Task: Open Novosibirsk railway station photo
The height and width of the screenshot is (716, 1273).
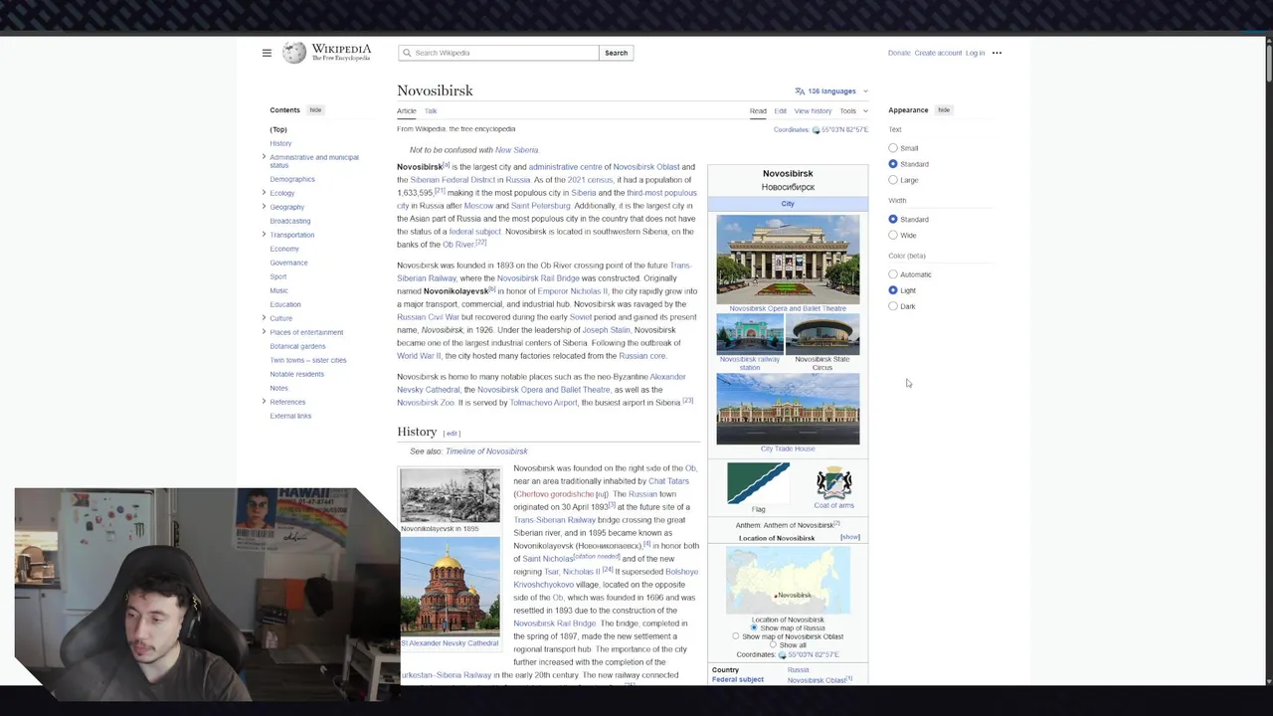Action: (750, 334)
